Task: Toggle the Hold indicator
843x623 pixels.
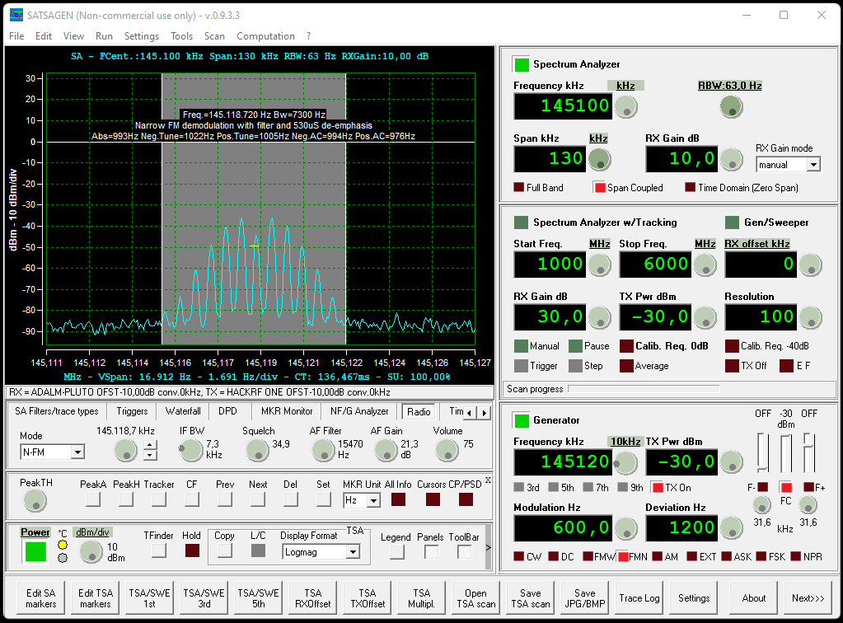Action: (192, 550)
